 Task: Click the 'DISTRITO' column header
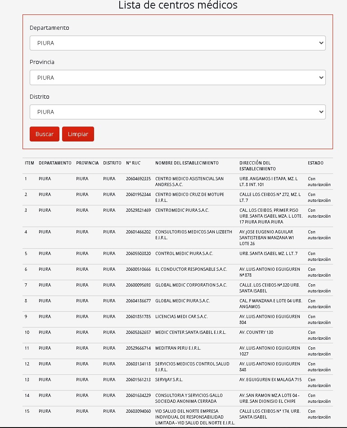tap(112, 163)
